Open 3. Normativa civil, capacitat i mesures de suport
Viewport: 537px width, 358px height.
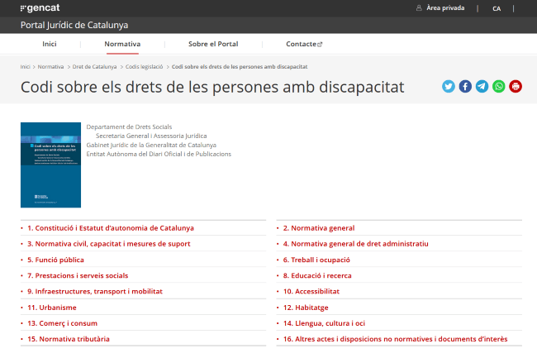pos(109,244)
